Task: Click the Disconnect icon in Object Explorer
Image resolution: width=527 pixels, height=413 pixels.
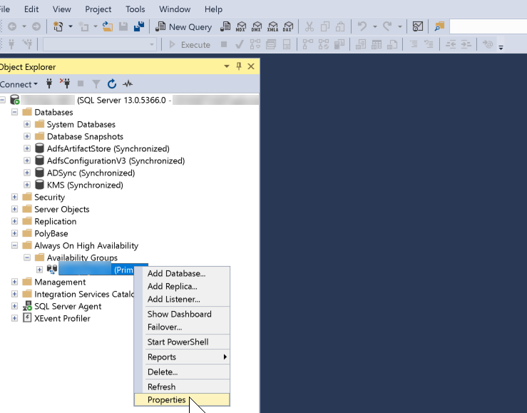Action: [x=65, y=83]
